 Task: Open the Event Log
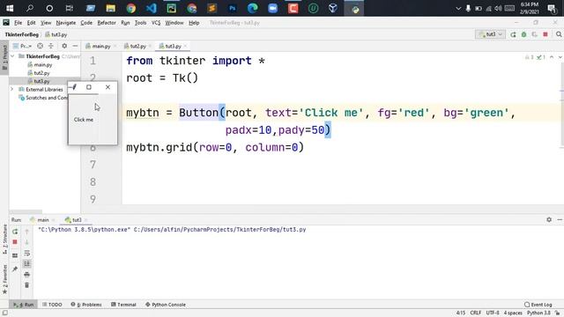(x=538, y=305)
